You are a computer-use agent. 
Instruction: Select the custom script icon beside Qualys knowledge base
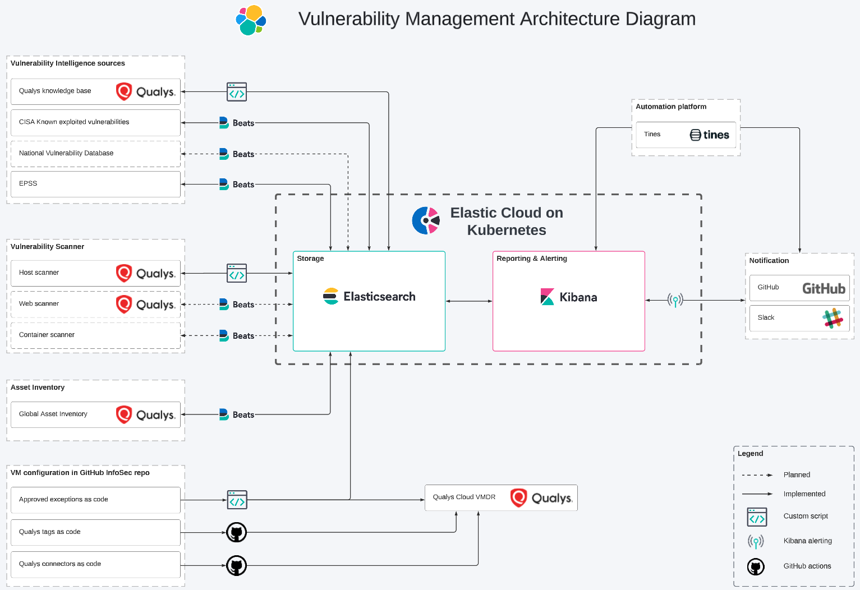[x=237, y=92]
